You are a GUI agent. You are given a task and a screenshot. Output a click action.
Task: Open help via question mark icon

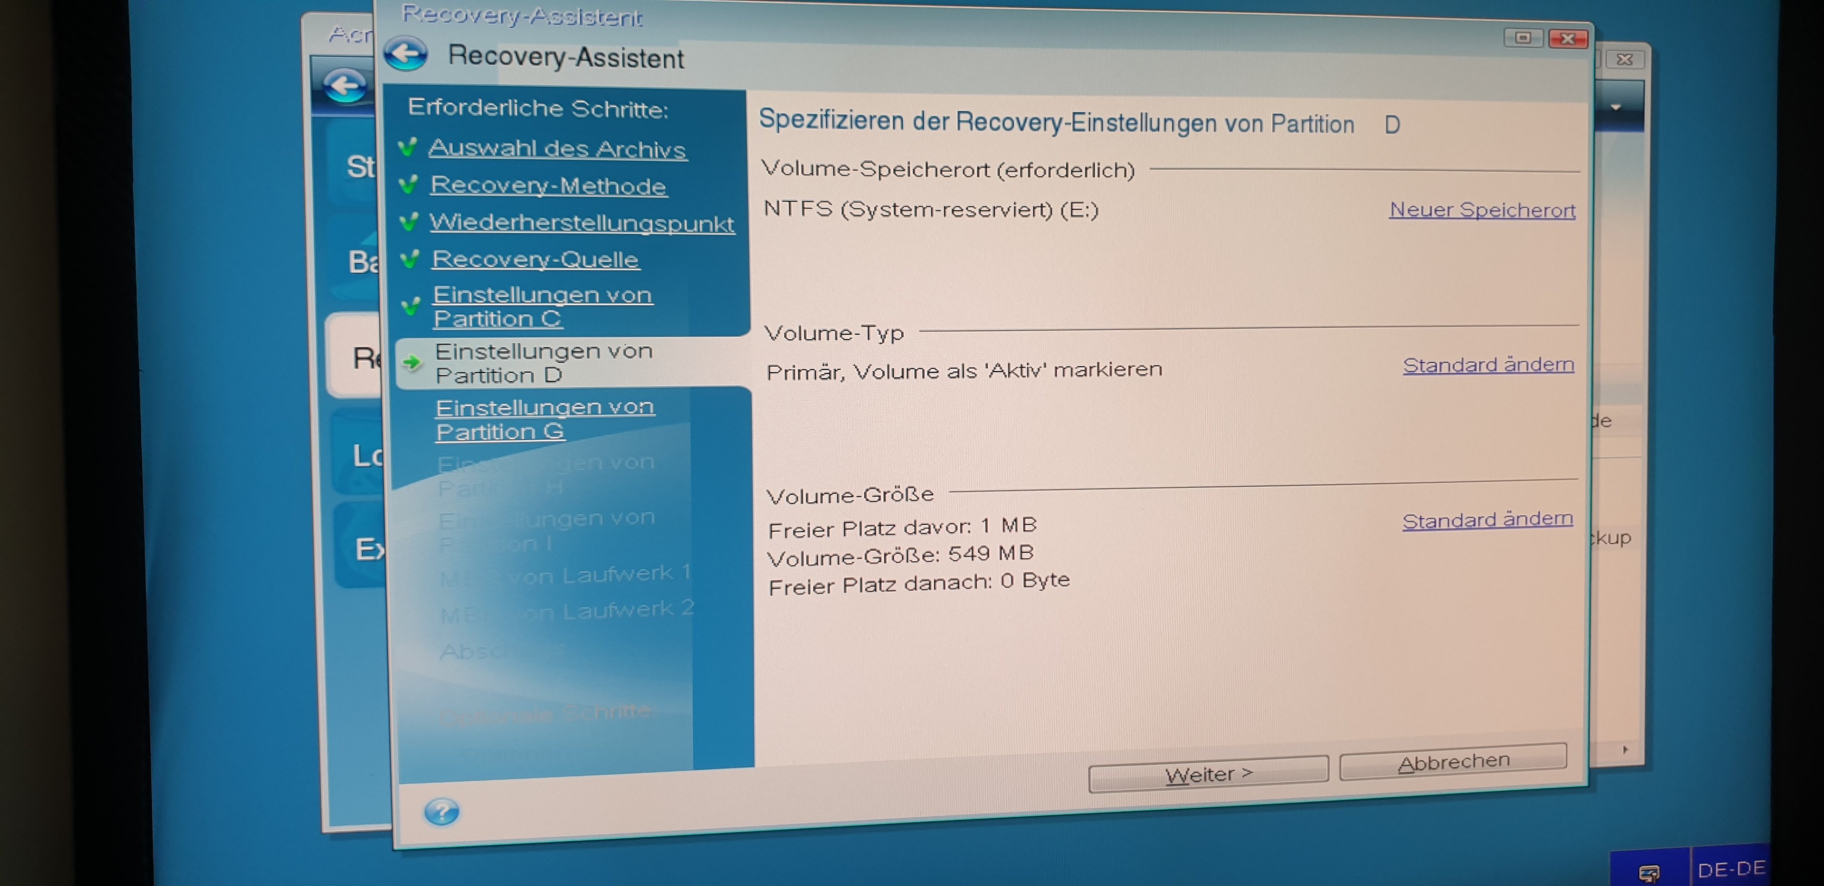[x=442, y=811]
